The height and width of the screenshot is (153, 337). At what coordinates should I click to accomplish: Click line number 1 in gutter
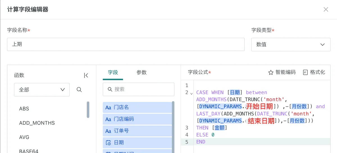[187, 85]
